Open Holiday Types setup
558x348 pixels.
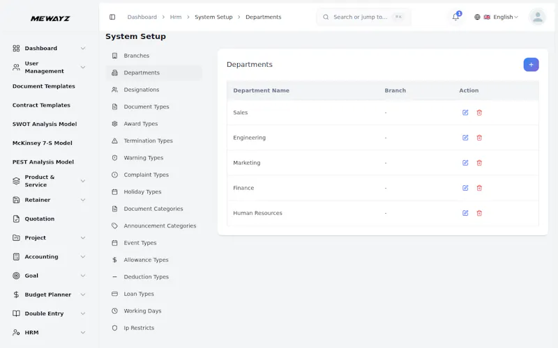click(154, 192)
